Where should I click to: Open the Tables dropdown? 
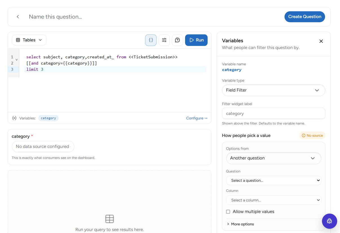click(29, 40)
